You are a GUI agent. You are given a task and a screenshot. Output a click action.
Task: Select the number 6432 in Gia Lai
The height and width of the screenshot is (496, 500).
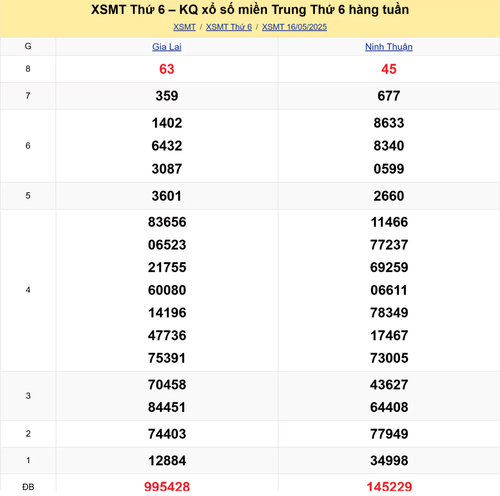click(167, 146)
